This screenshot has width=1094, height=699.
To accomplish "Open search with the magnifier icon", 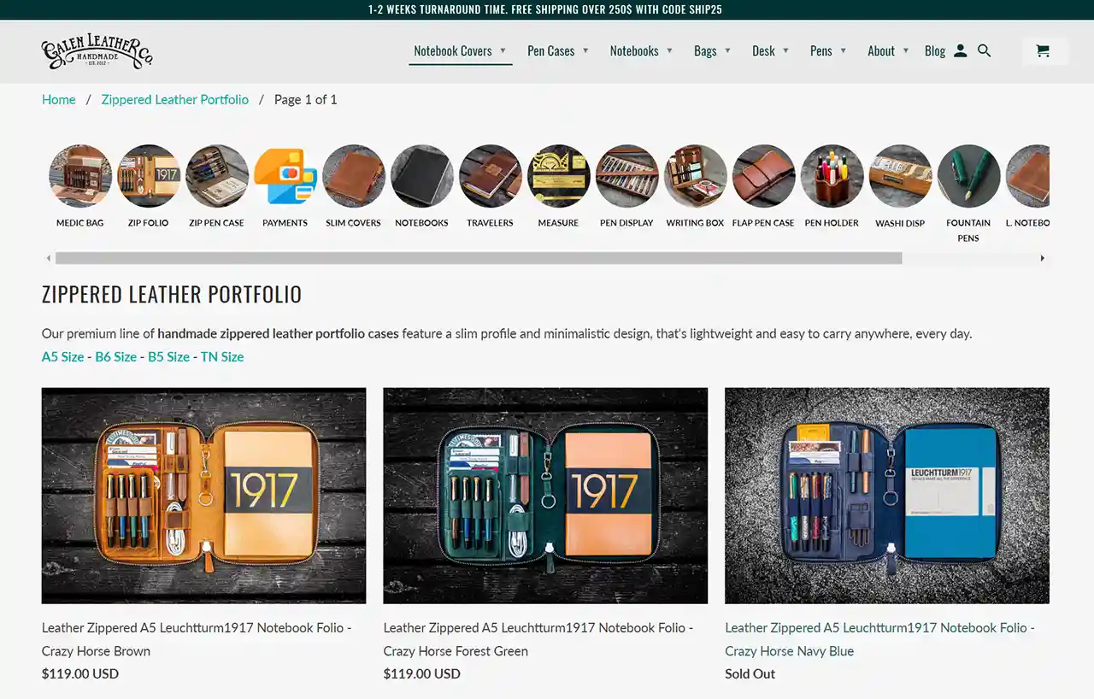I will coord(985,50).
